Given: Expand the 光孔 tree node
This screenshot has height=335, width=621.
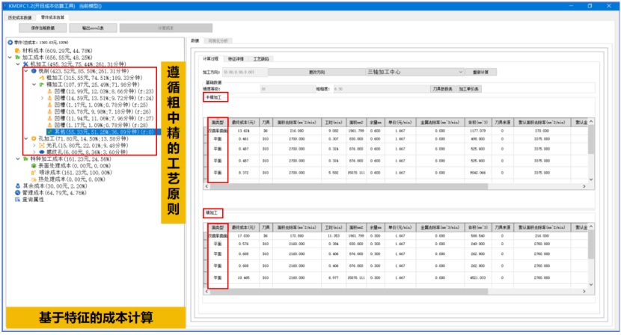Looking at the screenshot, I should 34,145.
